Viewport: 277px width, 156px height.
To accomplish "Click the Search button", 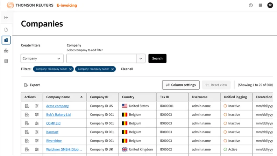I will coord(157,58).
